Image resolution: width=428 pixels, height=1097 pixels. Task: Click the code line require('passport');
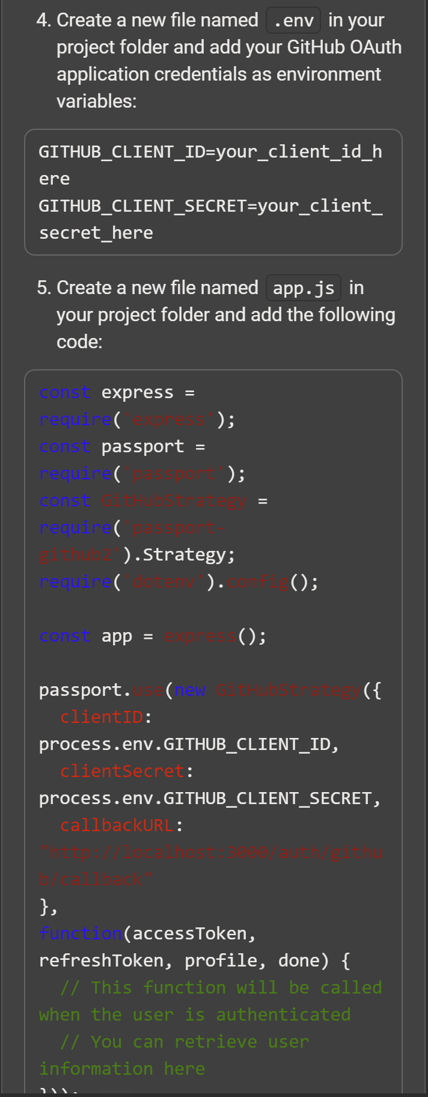(142, 473)
